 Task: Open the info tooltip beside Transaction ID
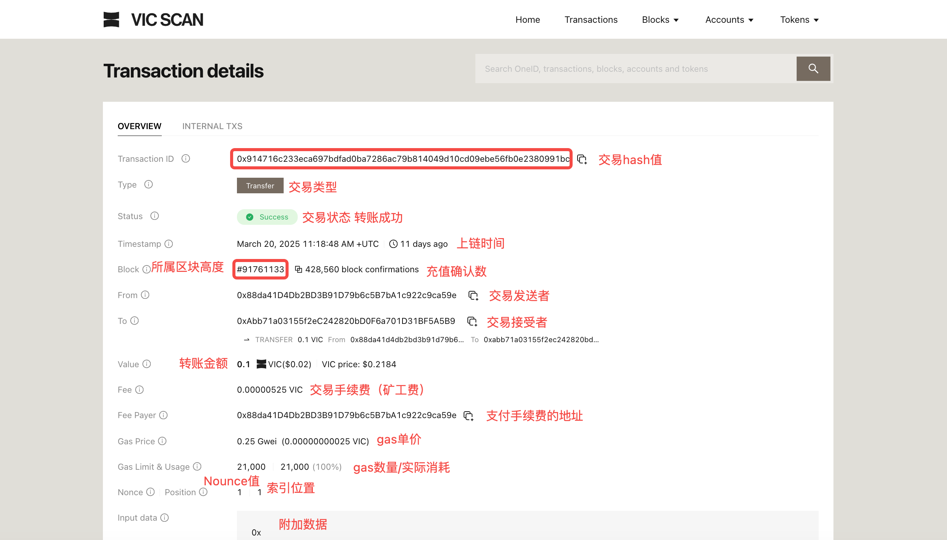click(186, 159)
